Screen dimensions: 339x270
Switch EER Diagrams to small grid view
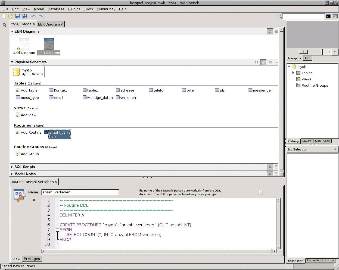(276, 32)
